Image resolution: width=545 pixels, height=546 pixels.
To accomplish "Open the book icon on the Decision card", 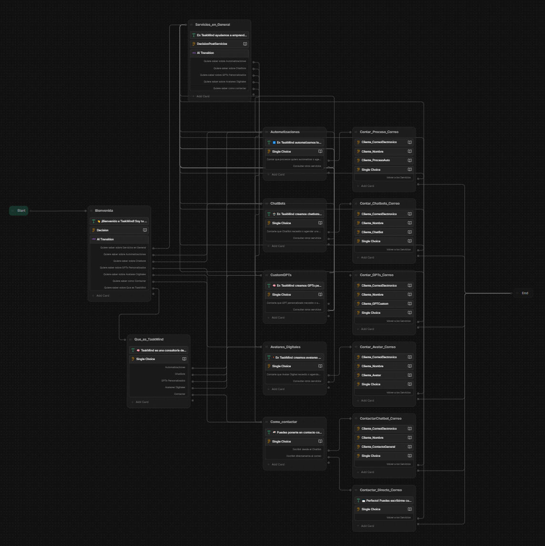I will (x=144, y=230).
